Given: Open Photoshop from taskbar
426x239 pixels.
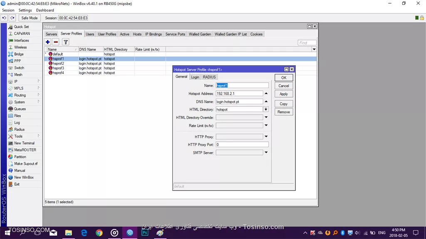Looking at the screenshot, I should (145, 232).
